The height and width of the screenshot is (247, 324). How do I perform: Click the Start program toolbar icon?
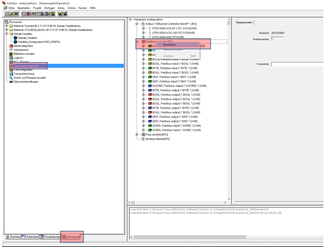pos(23,14)
